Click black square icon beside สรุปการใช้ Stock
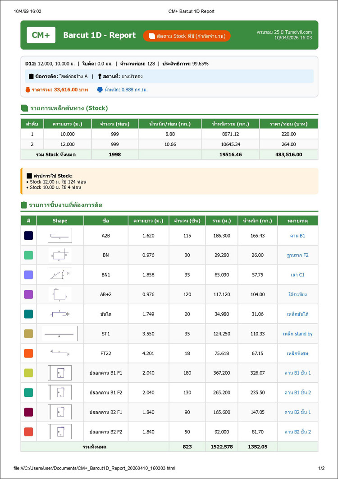338x479 pixels. tap(29, 176)
